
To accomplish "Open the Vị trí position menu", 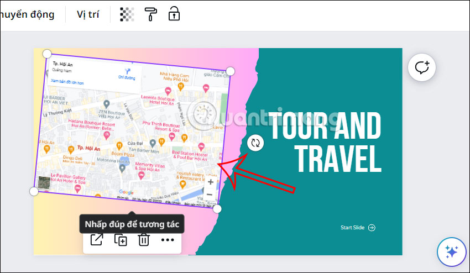I will pos(88,14).
